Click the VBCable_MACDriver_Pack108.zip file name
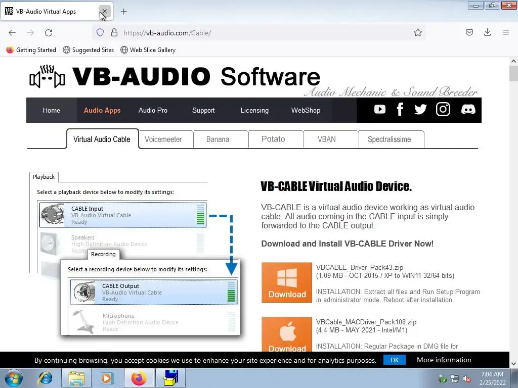Viewport: 518px width, 388px height. [366, 322]
